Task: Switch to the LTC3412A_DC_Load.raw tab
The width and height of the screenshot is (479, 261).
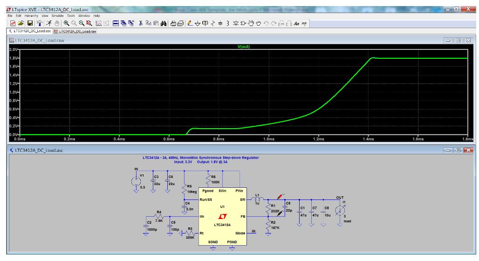Action: pyautogui.click(x=75, y=31)
